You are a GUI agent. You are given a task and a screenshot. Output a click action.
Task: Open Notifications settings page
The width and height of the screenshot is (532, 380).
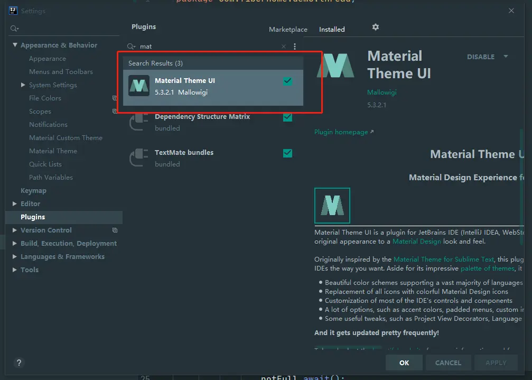pyautogui.click(x=48, y=125)
